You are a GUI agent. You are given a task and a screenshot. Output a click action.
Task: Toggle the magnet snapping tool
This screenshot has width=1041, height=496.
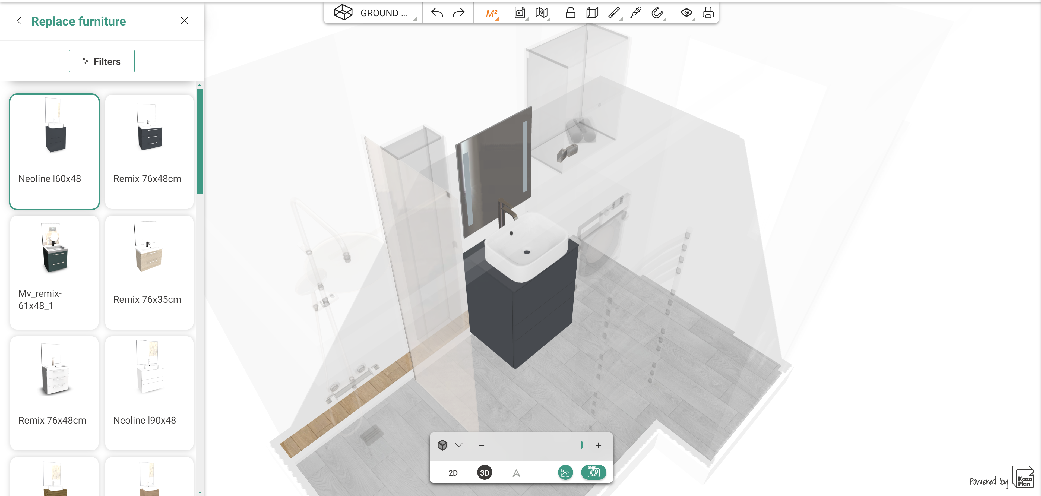pos(657,13)
